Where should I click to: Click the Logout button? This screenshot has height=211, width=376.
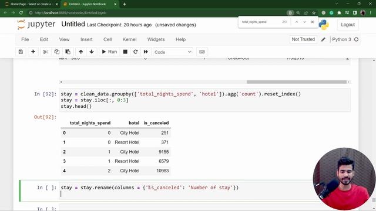[x=348, y=25]
